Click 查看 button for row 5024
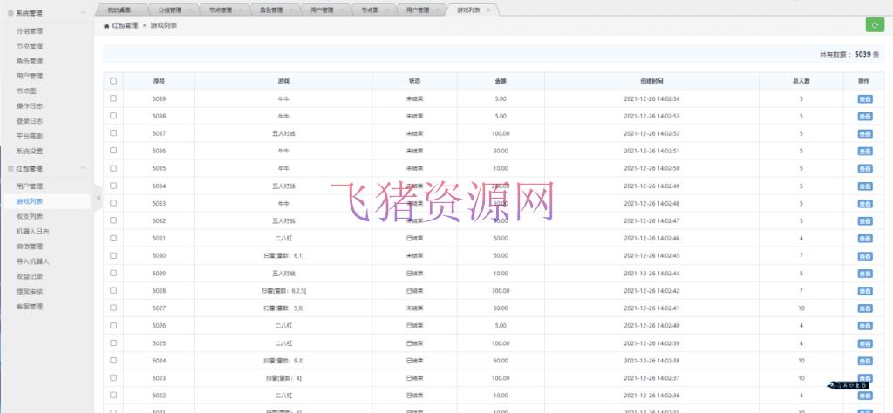The width and height of the screenshot is (893, 413). (864, 362)
